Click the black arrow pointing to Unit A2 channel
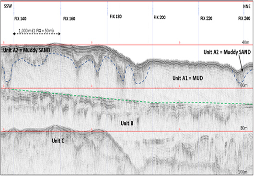This screenshot has width=254, height=176. click(x=240, y=63)
